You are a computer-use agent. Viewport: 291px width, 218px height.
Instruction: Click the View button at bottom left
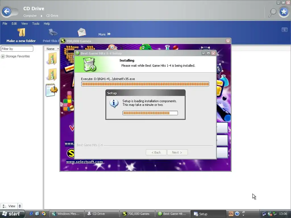(x=9, y=206)
